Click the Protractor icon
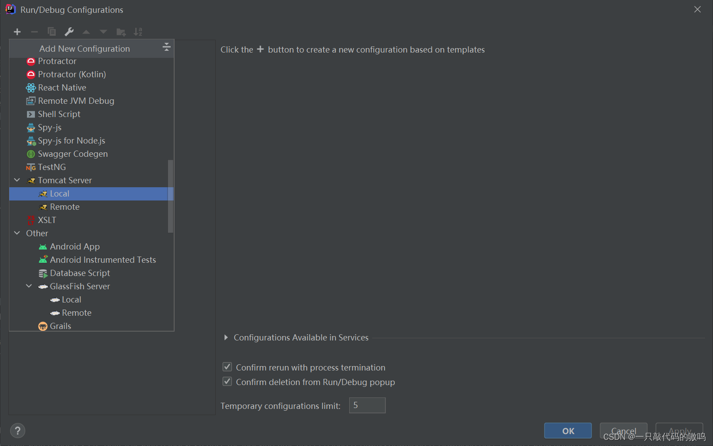Screen dimensions: 713x446 pyautogui.click(x=31, y=61)
